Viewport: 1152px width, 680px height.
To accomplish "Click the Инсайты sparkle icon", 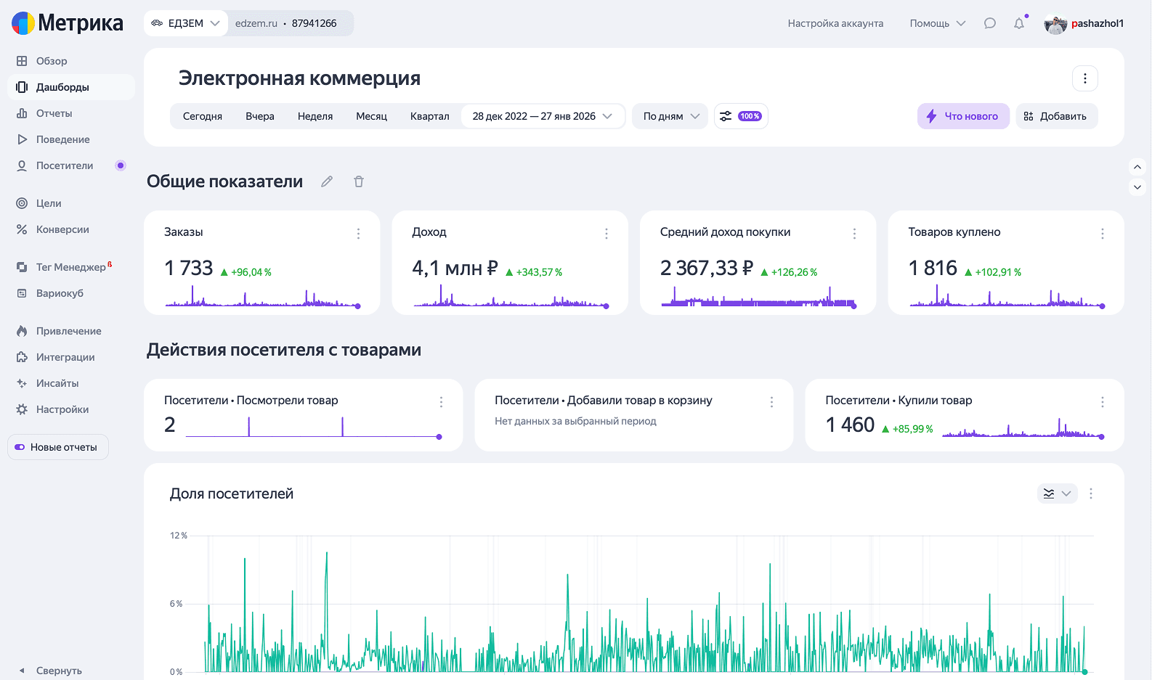I will pos(22,383).
